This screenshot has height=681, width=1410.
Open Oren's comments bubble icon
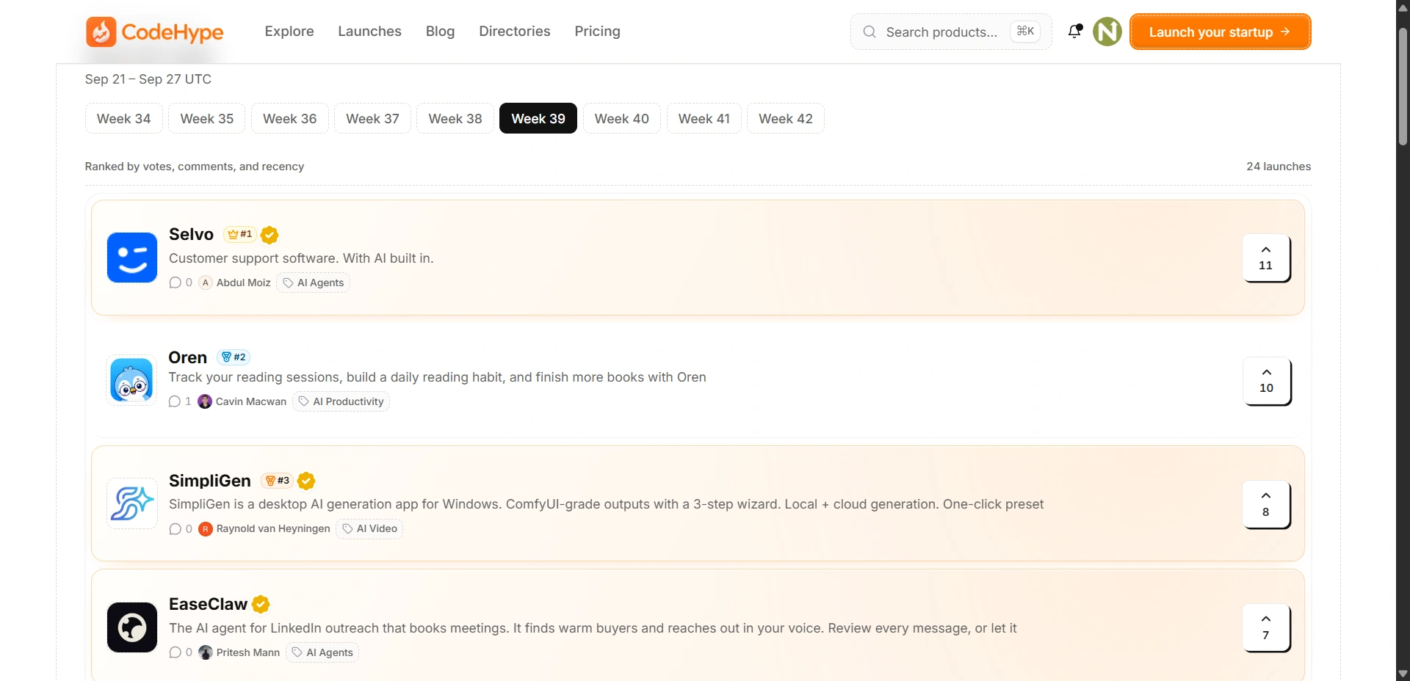(x=175, y=401)
